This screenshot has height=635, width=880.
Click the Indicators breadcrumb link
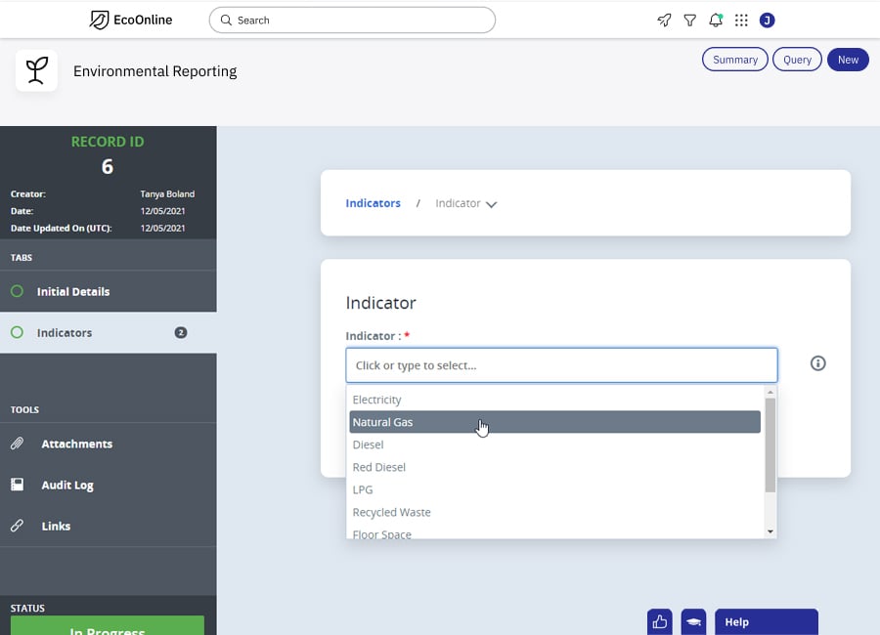click(373, 203)
